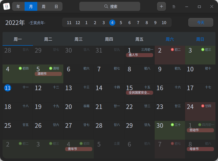Image resolution: width=218 pixels, height=161 pixels.
Task: Click the plus icon to add event
Action: (161, 6)
